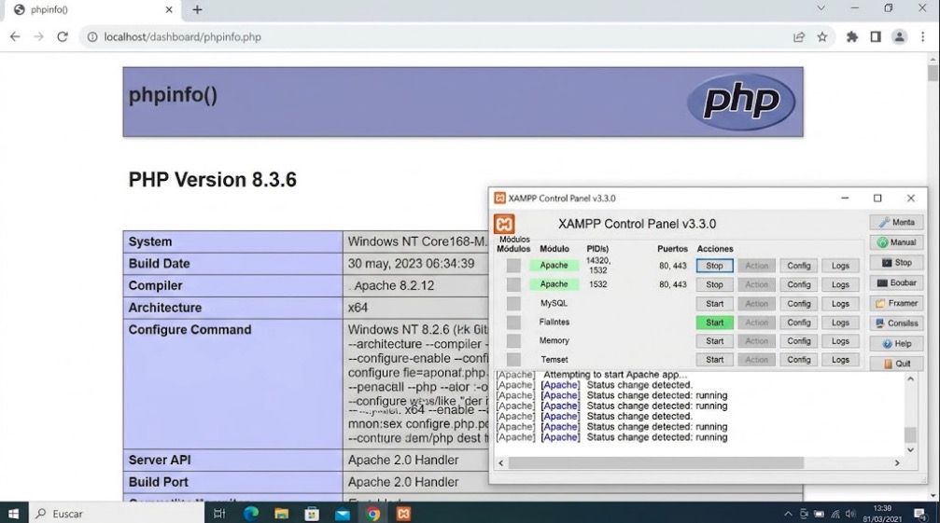View Logs for MySQL
The width and height of the screenshot is (940, 523).
point(840,304)
